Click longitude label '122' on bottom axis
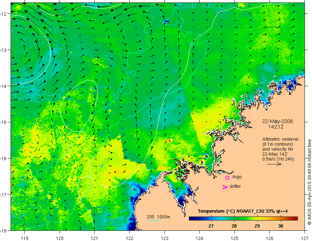The width and height of the screenshot is (312, 241). (x=129, y=238)
